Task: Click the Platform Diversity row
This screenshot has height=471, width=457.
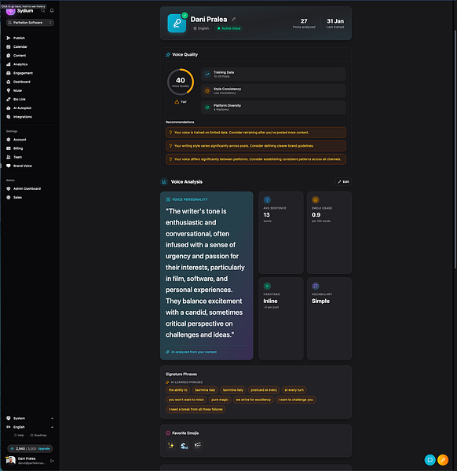Action: click(x=273, y=108)
